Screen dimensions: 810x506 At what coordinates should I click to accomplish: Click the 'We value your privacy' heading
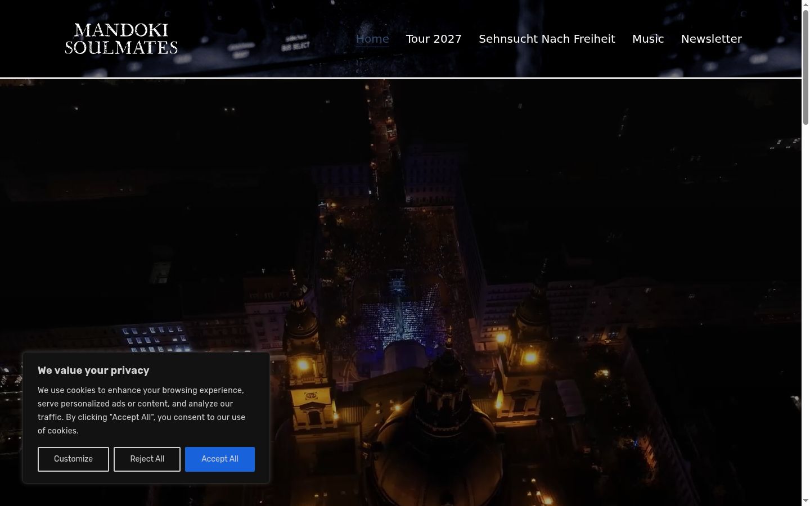(93, 371)
